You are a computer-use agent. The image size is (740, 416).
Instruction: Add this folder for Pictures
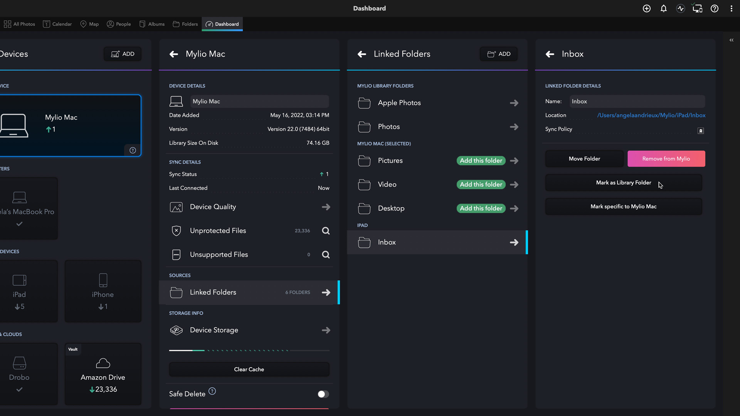[481, 161]
